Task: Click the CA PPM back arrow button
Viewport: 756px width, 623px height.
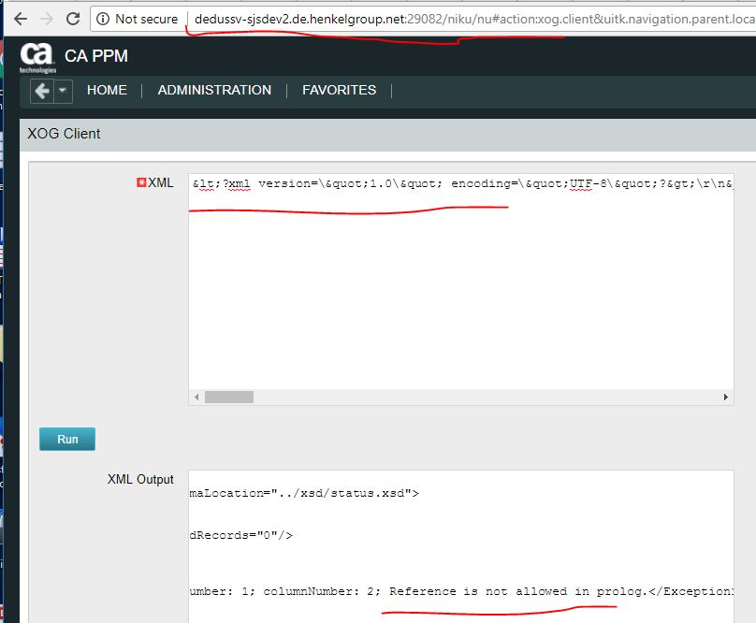Action: (x=42, y=91)
